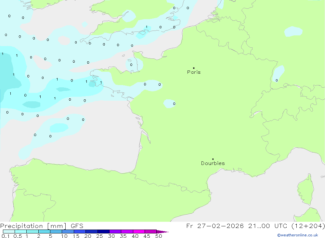Click the '0.1' legend scale value
Viewport: 325px width, 238px height.
tap(6, 236)
